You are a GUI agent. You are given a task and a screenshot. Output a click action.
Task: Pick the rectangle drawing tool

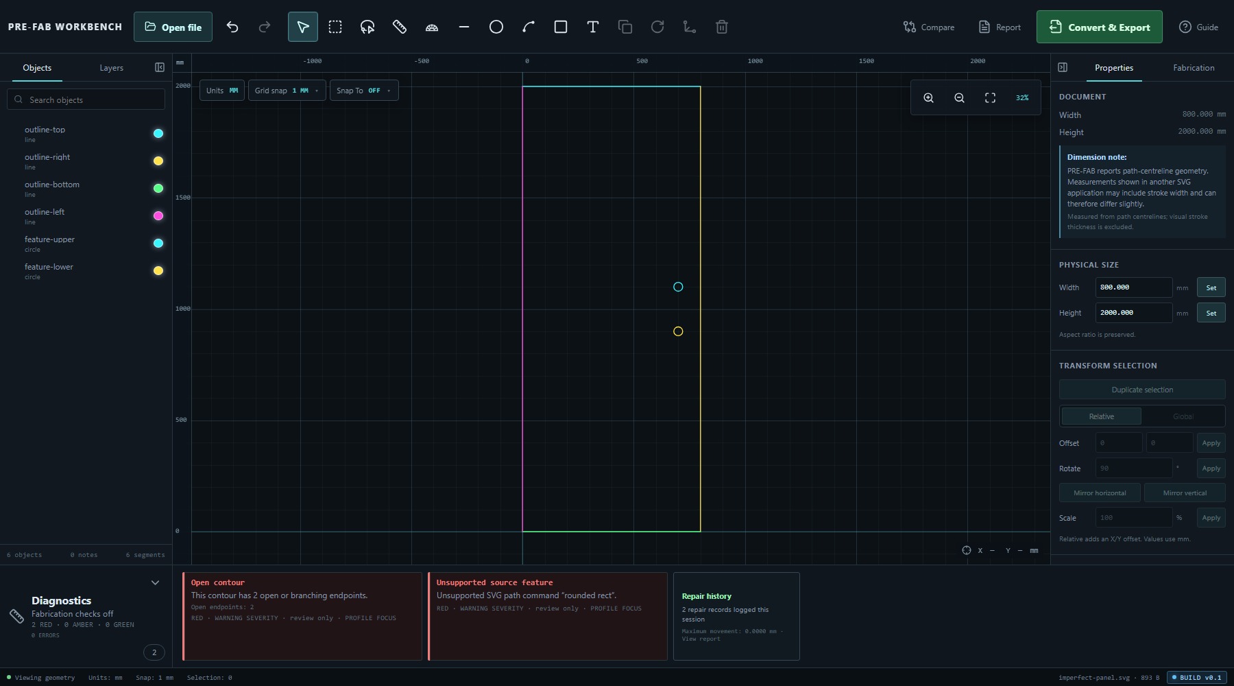point(561,27)
